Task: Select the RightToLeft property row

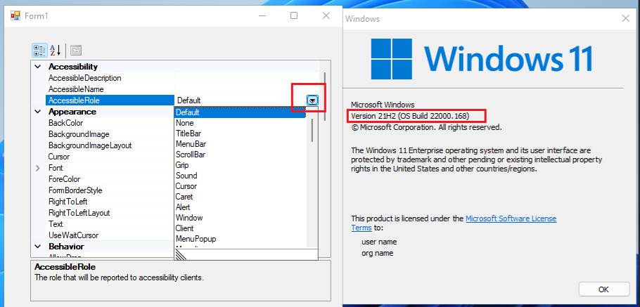Action: coord(110,202)
